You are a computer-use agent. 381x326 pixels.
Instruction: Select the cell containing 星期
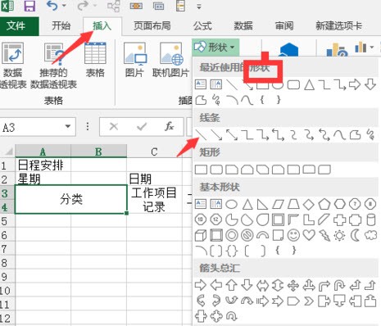tap(43, 179)
